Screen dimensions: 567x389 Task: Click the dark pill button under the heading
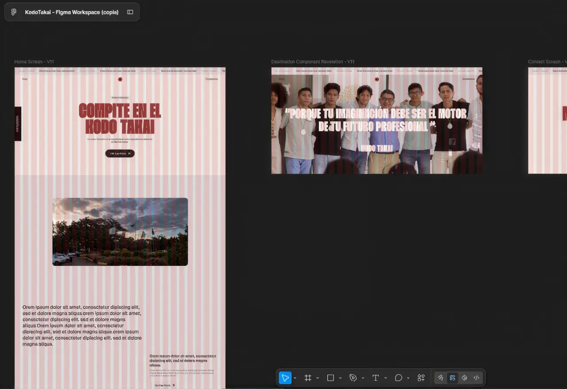[120, 153]
